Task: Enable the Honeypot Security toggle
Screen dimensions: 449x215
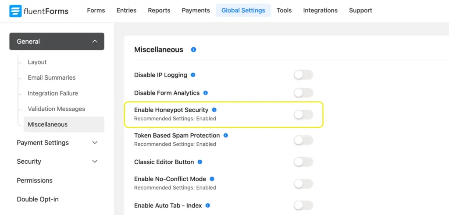Action: (303, 115)
